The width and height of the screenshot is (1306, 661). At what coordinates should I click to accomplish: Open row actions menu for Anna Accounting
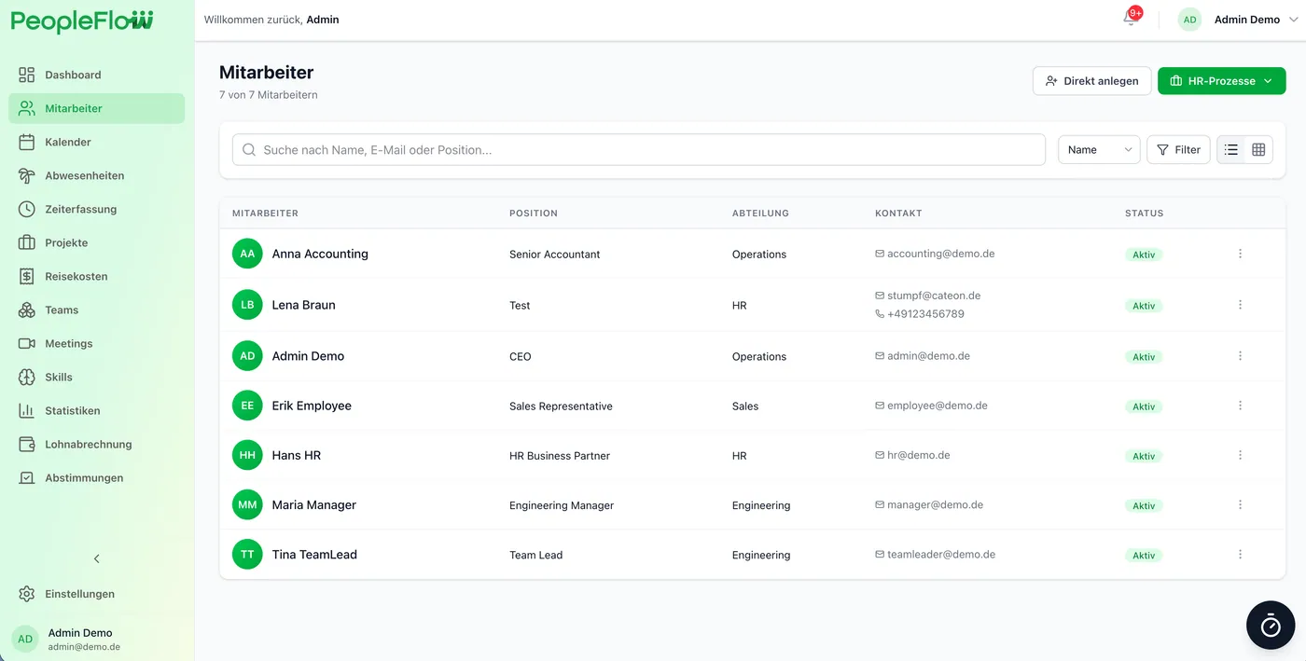tap(1240, 254)
